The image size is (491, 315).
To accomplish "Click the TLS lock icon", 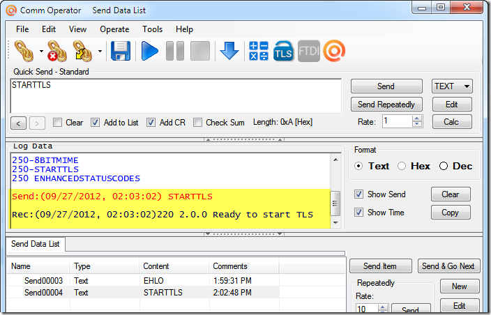I will click(x=283, y=51).
